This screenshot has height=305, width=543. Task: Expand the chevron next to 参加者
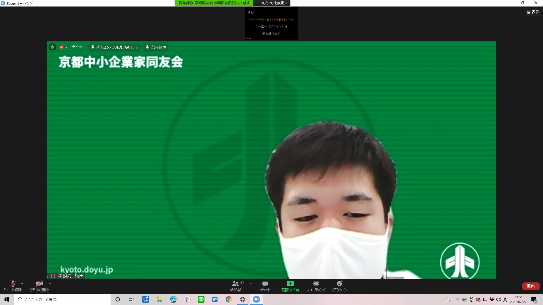(250, 284)
